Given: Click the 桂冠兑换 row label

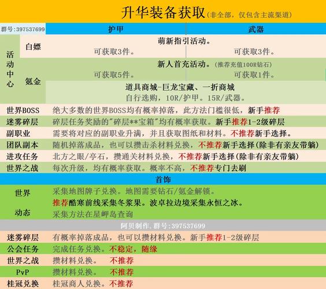Looking at the screenshot, I should 23,284.
